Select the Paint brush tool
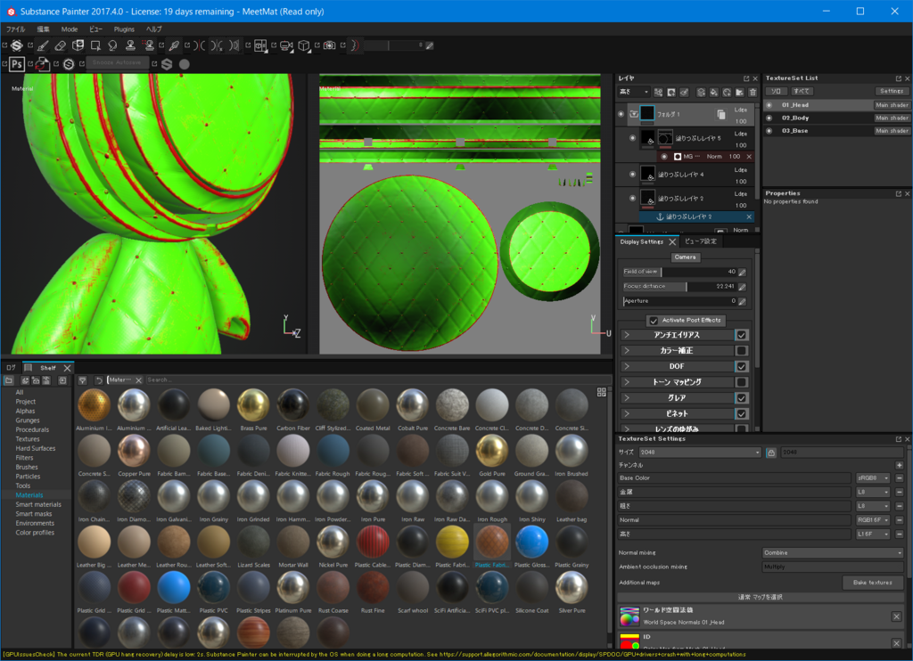Screen dimensions: 913x661 (43, 45)
